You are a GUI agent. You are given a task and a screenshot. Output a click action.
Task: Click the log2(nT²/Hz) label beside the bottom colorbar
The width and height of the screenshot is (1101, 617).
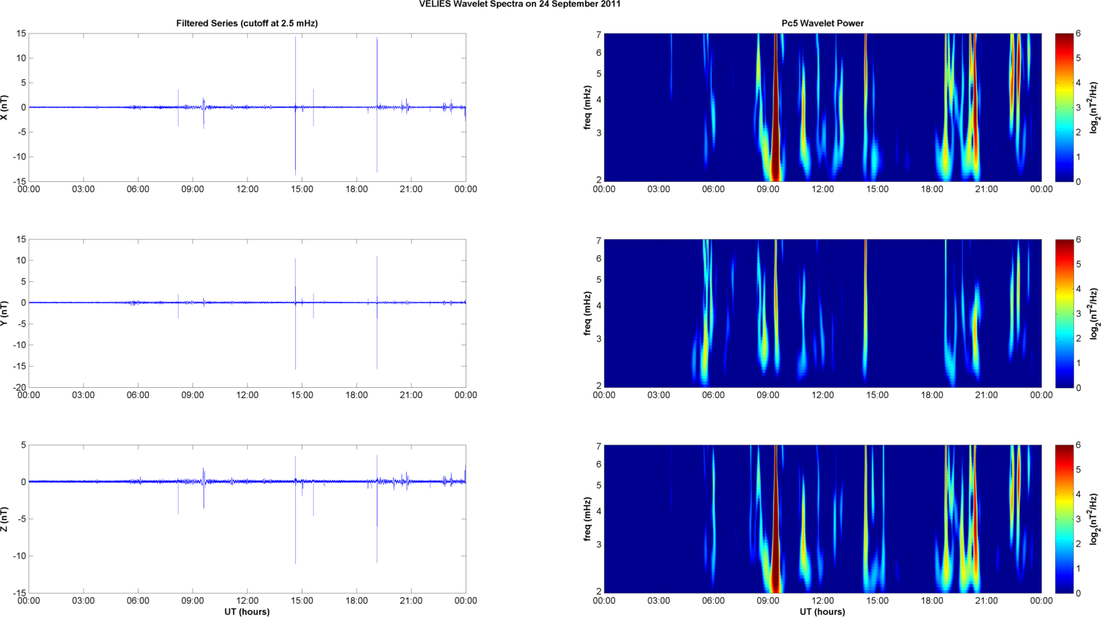click(x=1094, y=519)
